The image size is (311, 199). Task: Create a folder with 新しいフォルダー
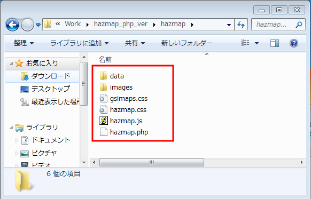(186, 43)
